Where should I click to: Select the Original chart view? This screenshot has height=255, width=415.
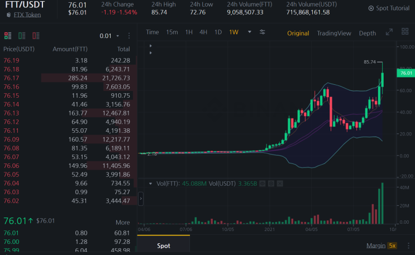coord(298,33)
